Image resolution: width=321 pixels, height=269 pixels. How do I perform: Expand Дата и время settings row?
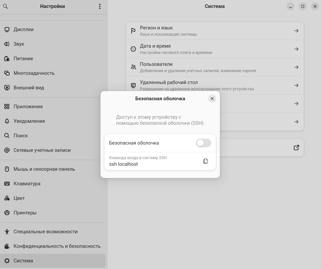coord(215,49)
